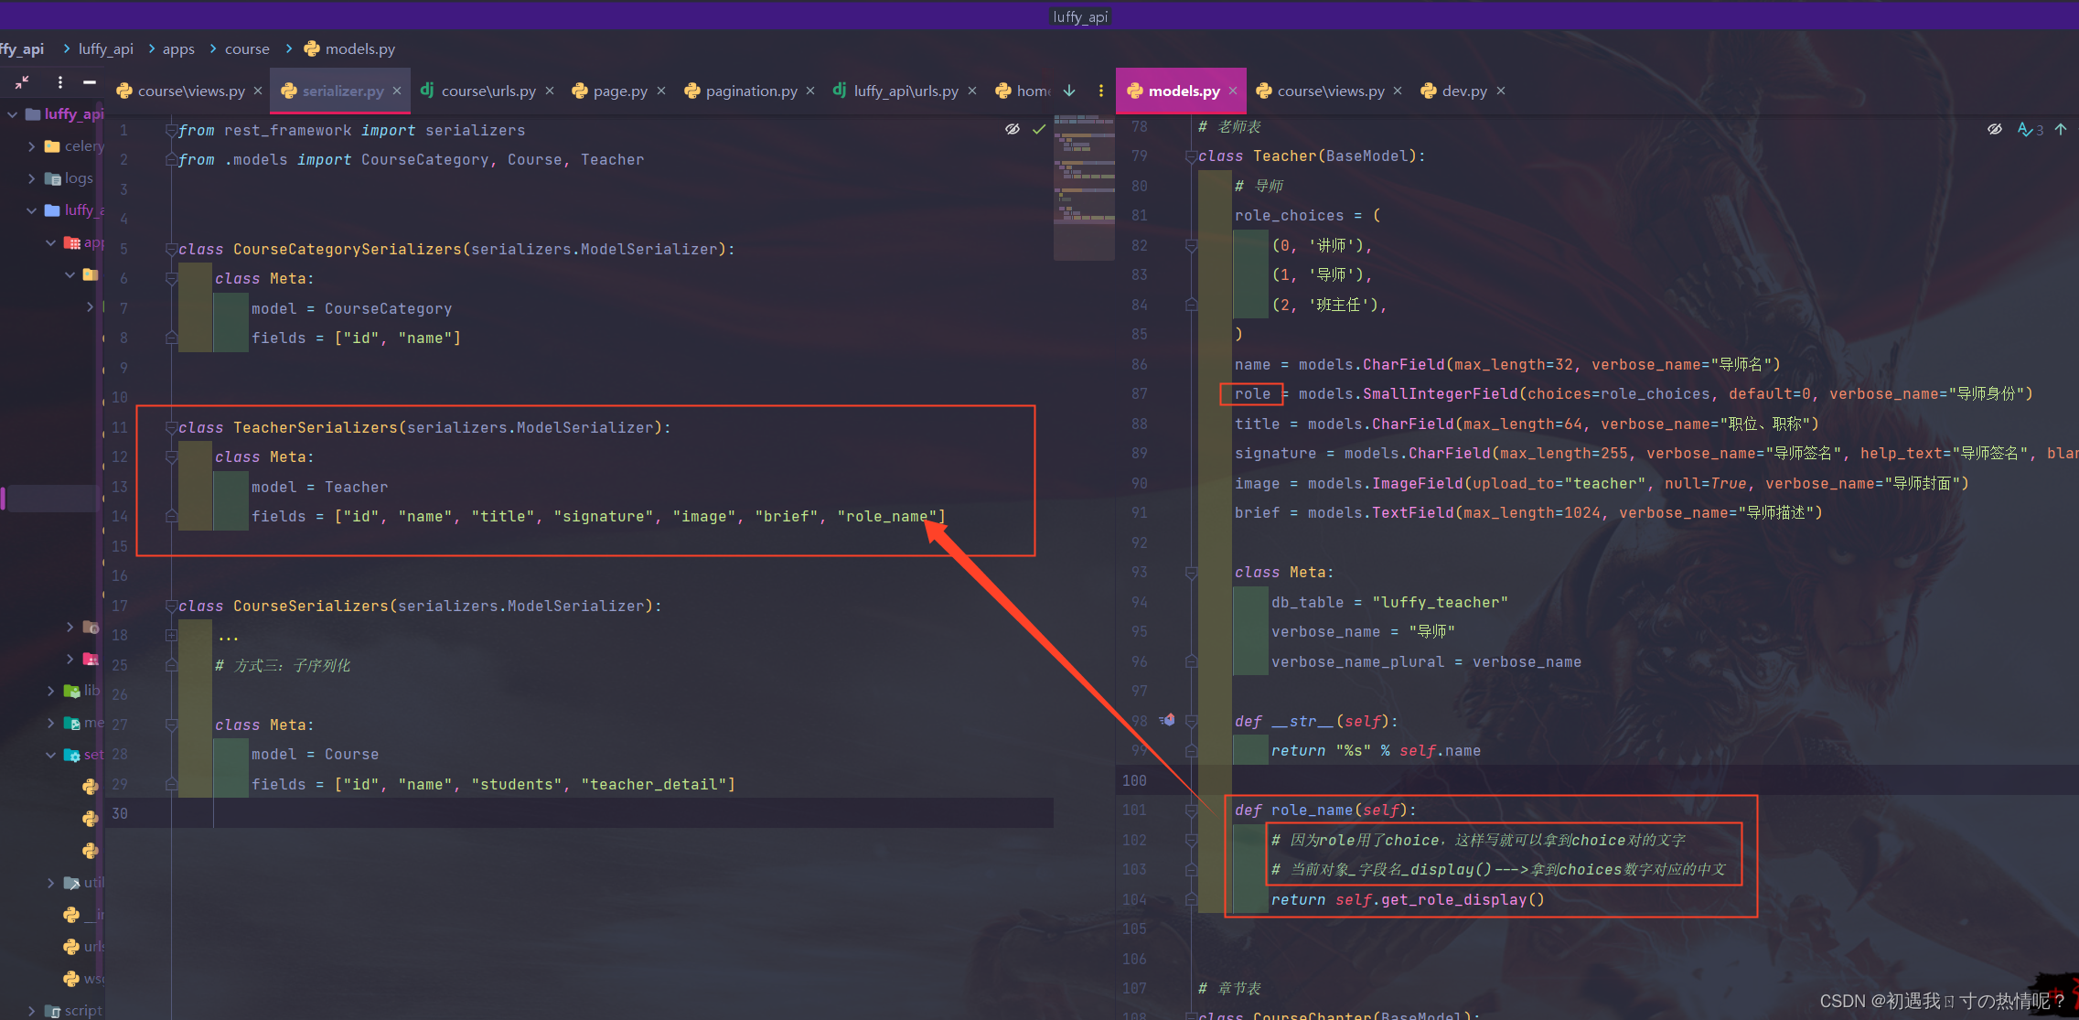Expand the celery folder

(32, 146)
